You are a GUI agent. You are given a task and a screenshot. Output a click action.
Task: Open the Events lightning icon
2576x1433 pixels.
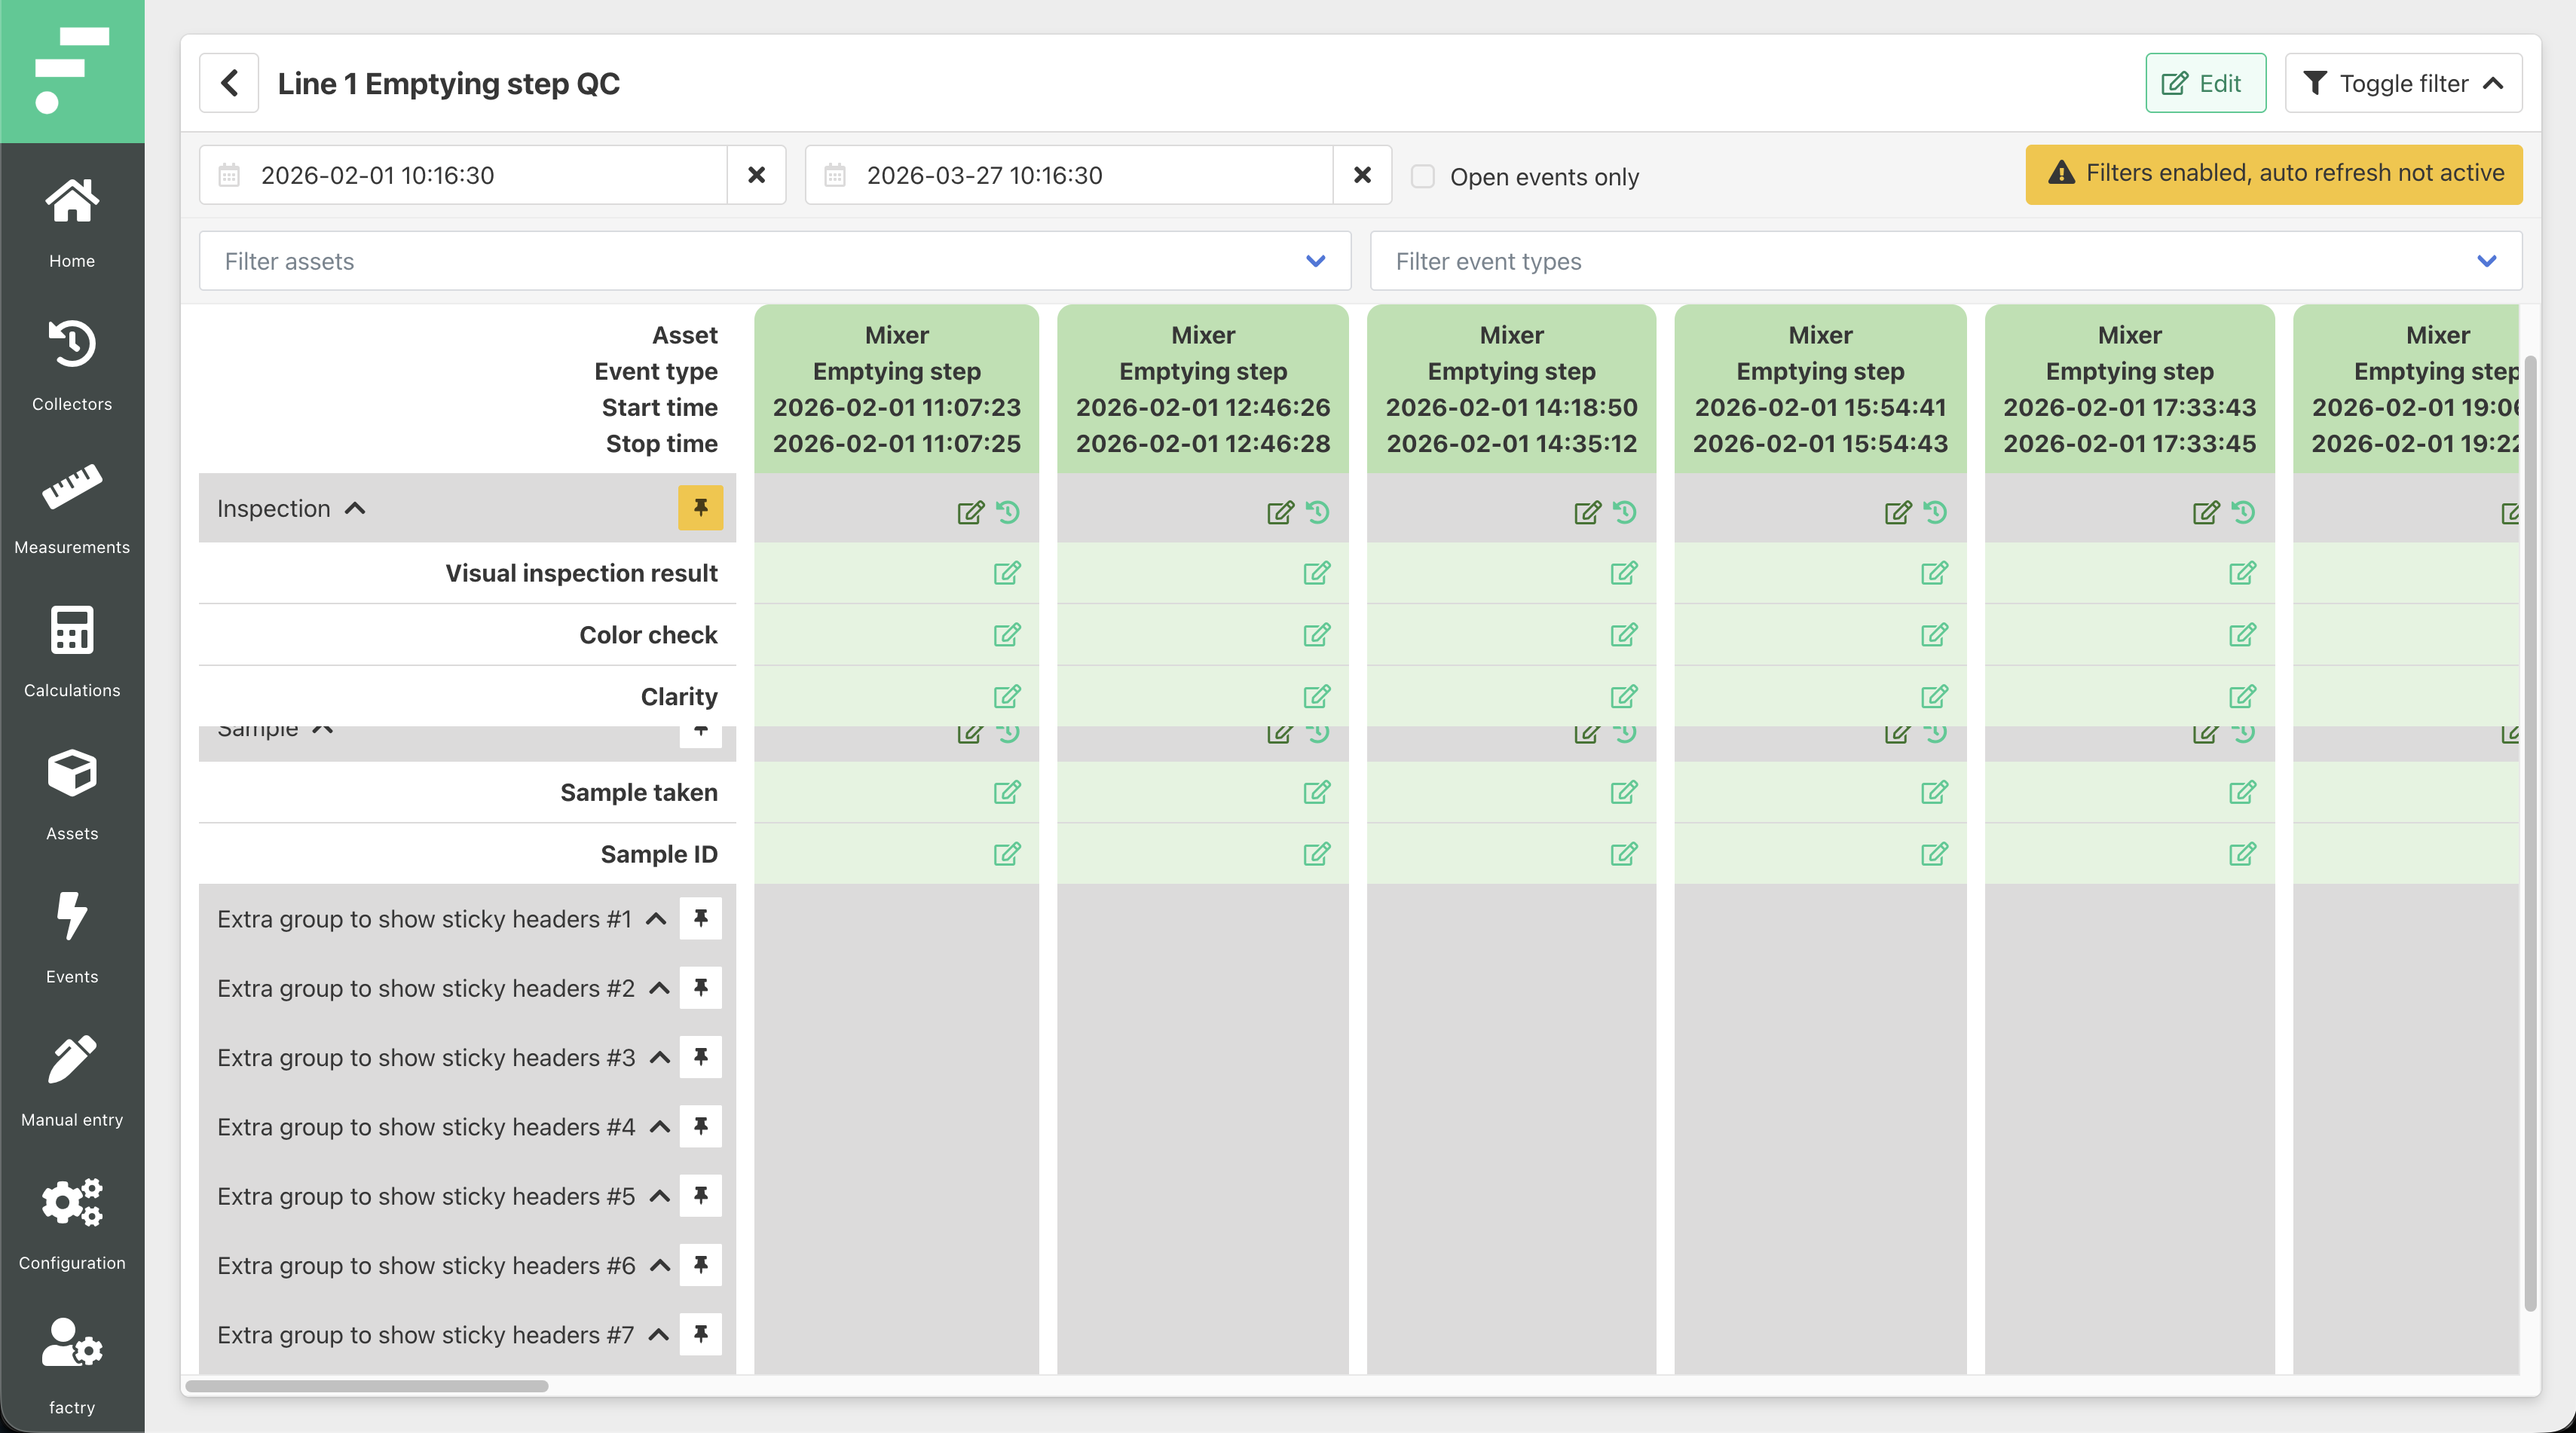(72, 917)
